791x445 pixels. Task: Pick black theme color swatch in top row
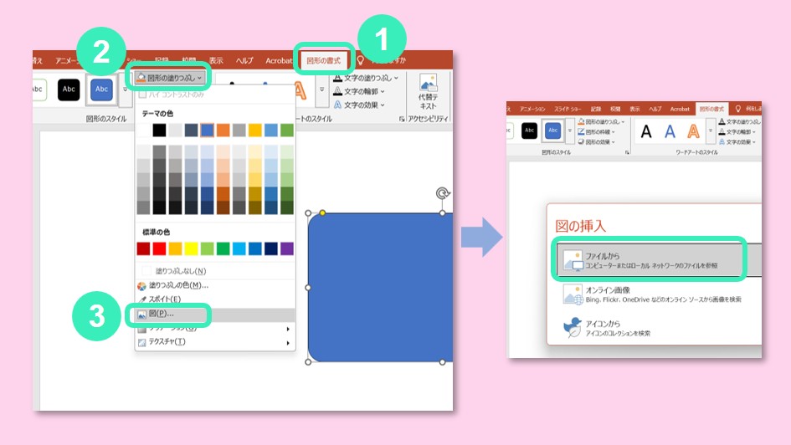pyautogui.click(x=159, y=130)
